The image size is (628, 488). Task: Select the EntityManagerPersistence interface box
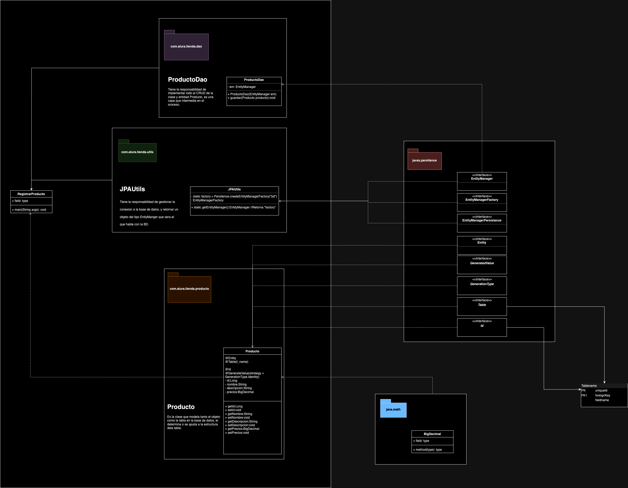pyautogui.click(x=482, y=223)
